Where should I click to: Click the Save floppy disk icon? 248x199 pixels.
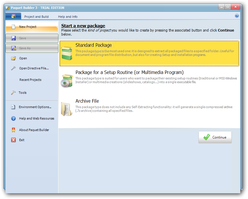tap(13, 38)
